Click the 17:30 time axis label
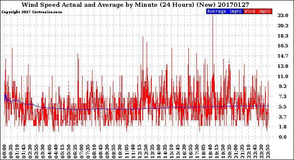 pyautogui.click(x=197, y=151)
